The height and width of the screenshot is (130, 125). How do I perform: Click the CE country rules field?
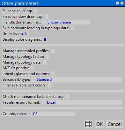[x=54, y=114]
